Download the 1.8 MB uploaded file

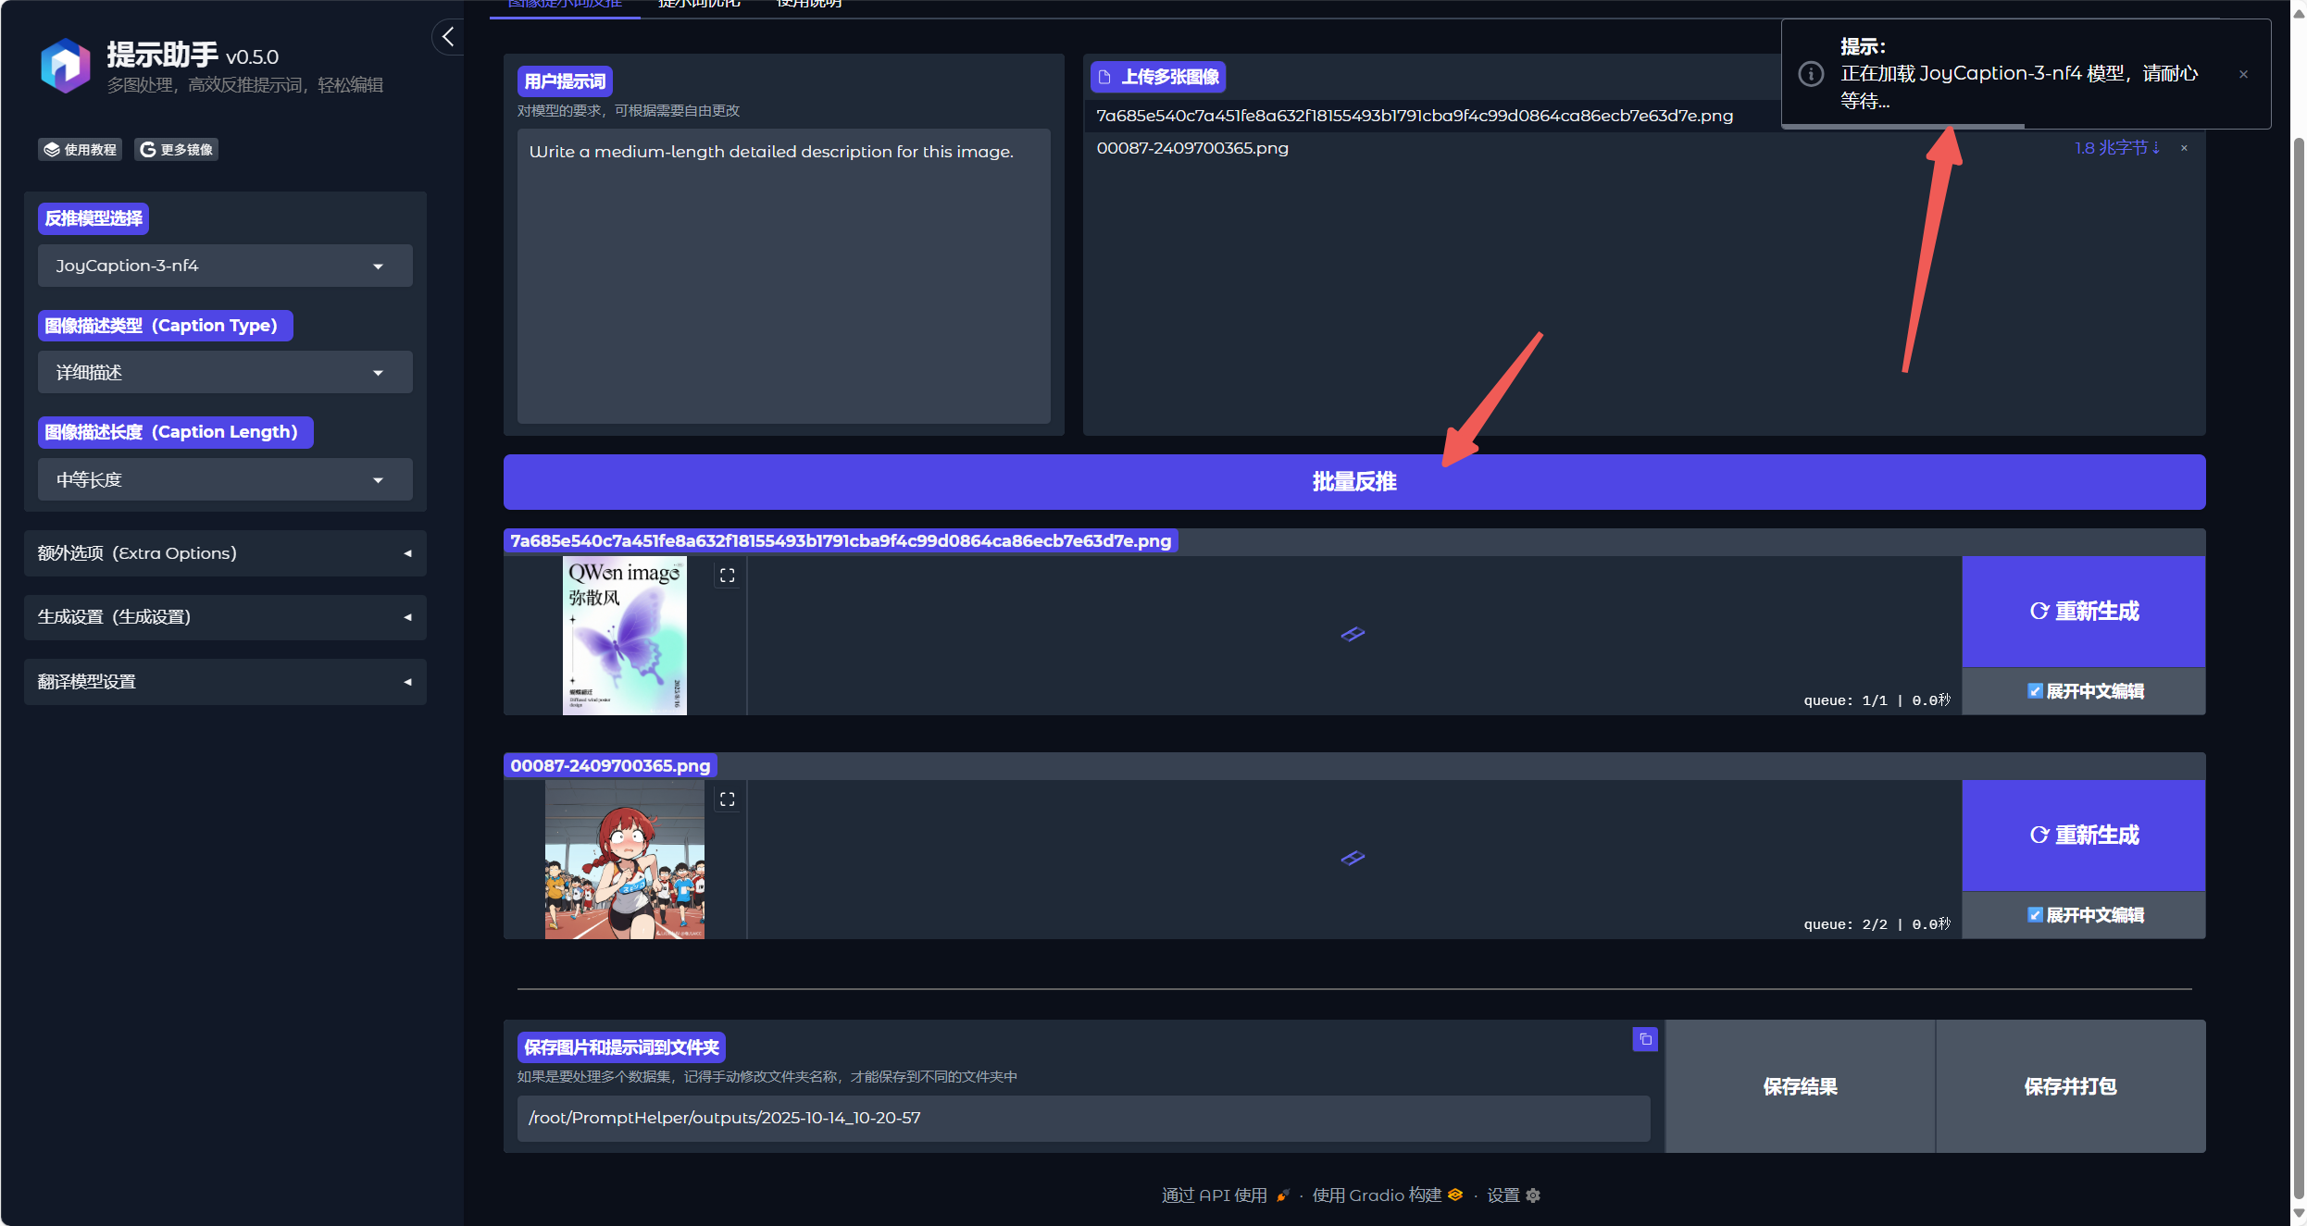click(2116, 148)
